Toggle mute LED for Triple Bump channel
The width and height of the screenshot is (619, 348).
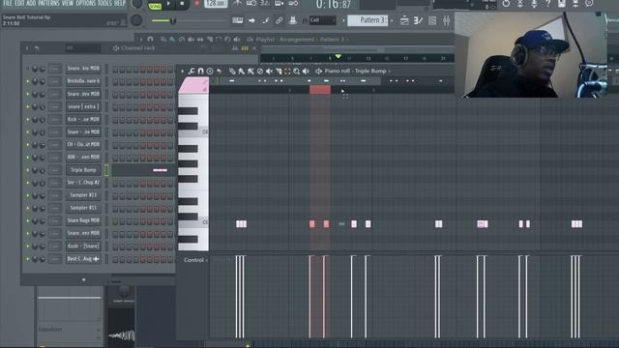point(28,170)
